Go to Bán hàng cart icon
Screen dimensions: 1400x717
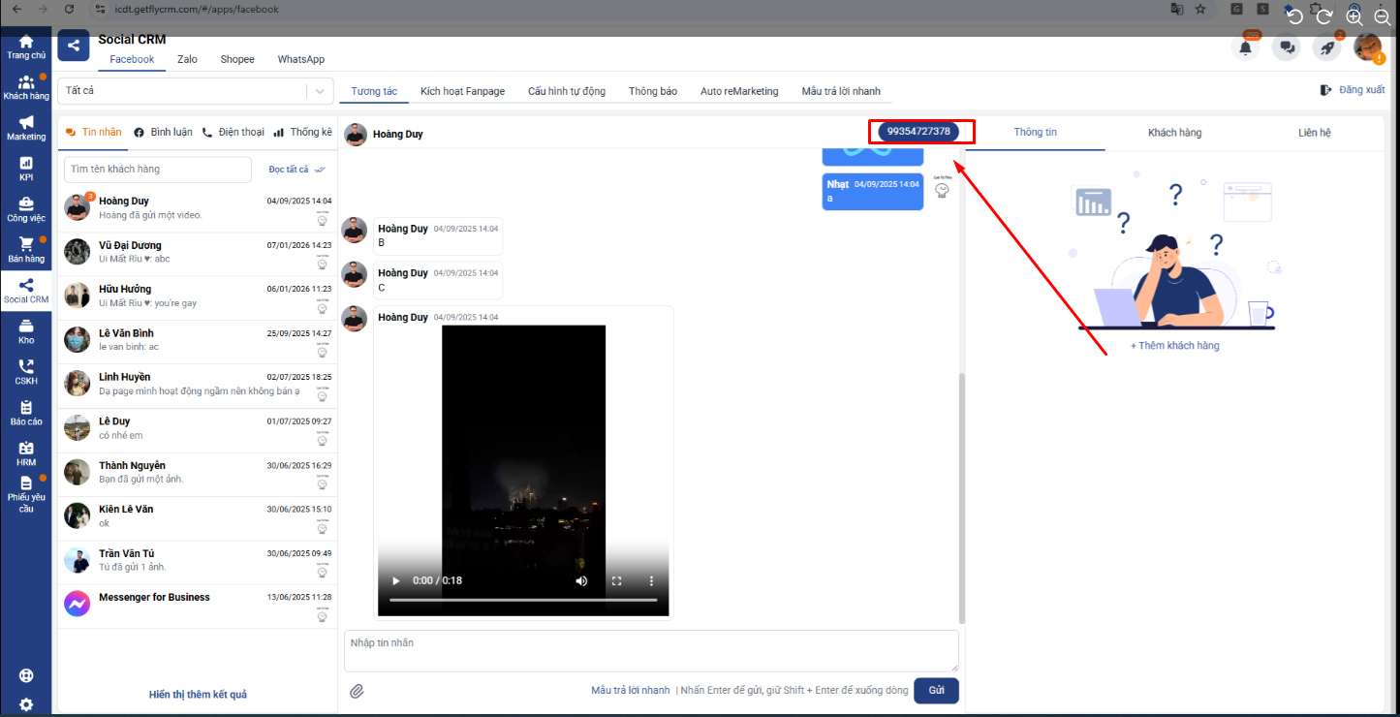point(26,250)
